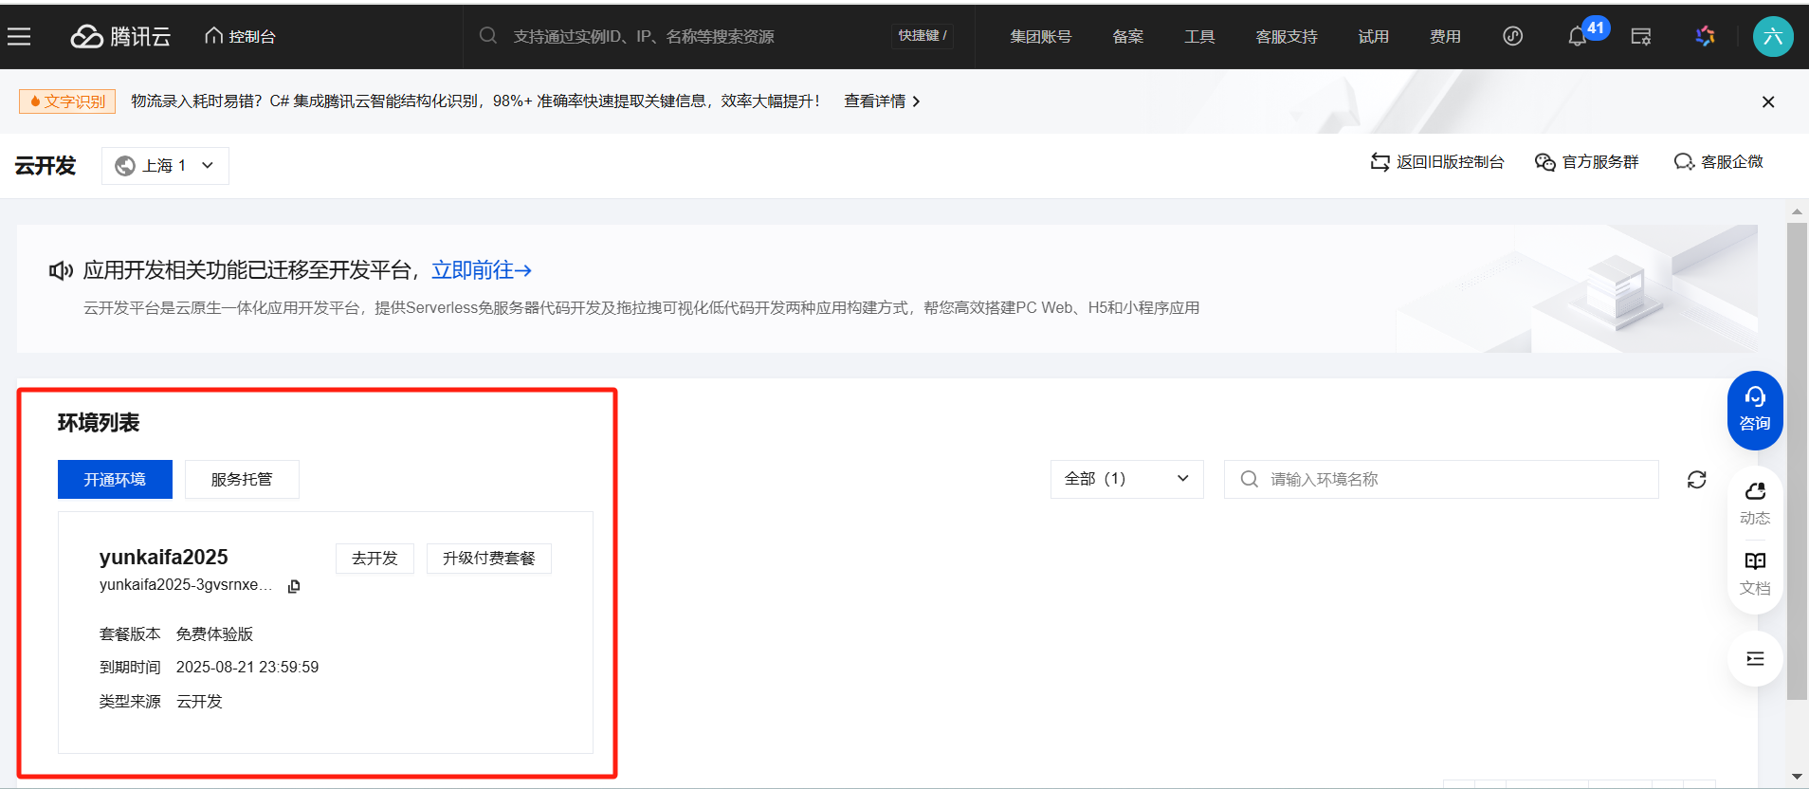Open 客服企微 link

click(1719, 162)
